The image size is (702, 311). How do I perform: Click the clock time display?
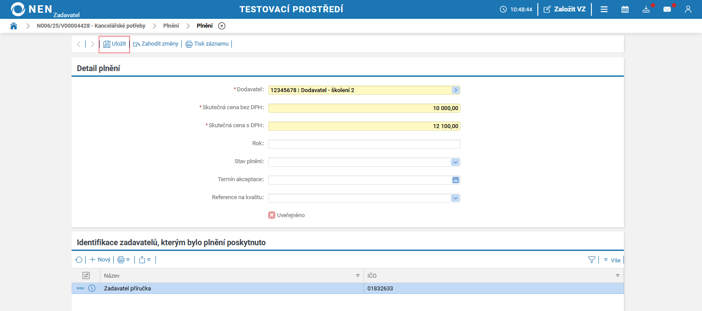(516, 9)
